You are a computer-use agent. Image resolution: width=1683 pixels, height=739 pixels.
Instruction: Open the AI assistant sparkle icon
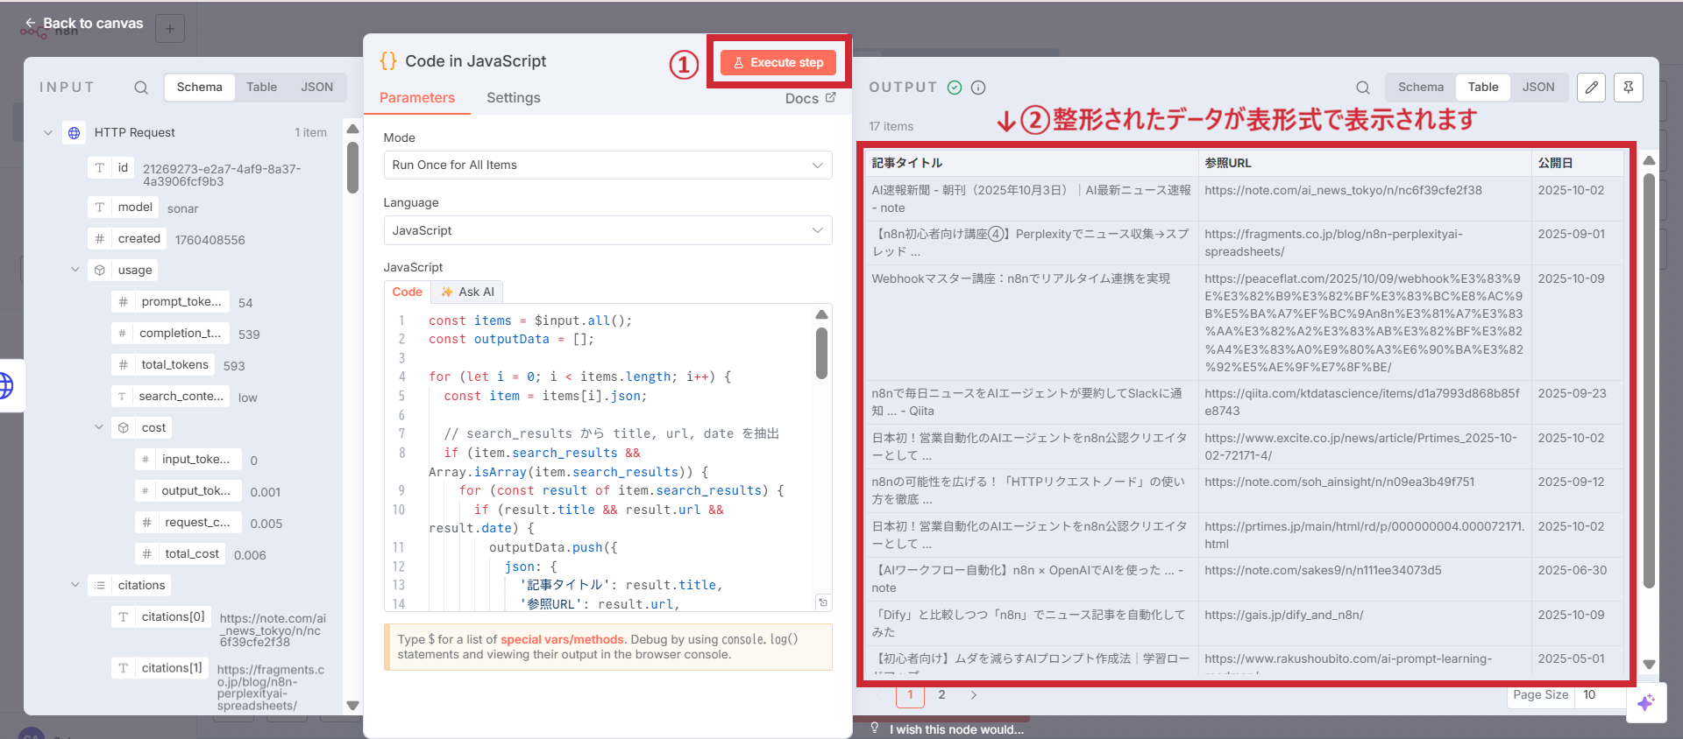[1645, 702]
